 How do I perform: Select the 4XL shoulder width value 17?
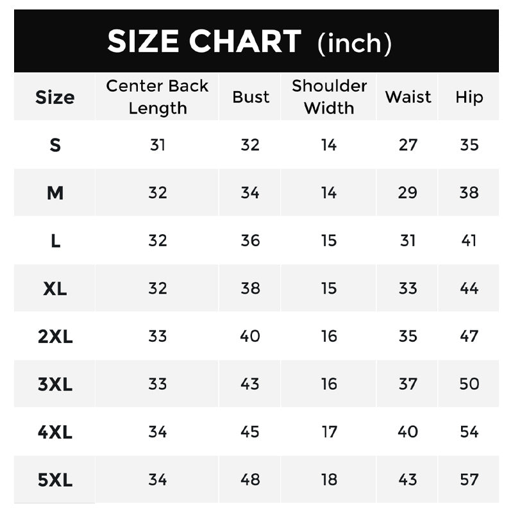(x=329, y=432)
